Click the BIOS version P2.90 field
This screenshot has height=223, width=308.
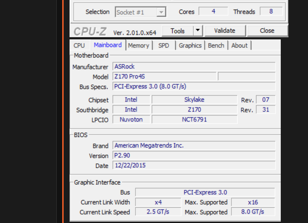[x=194, y=155]
